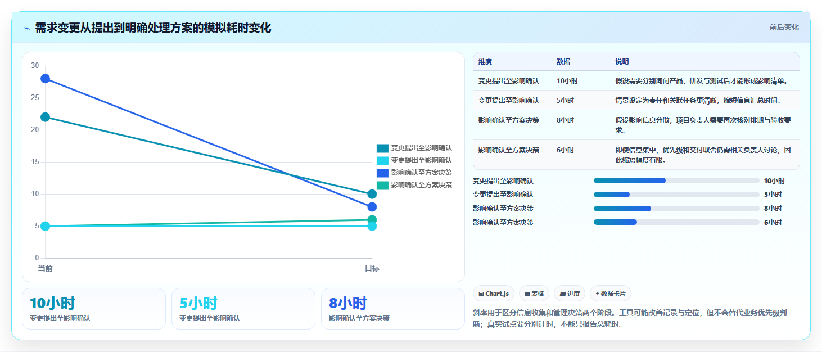This screenshot has height=352, width=822.
Task: Toggle the green legend swatch for 影响确认至方案决策
Action: [x=382, y=185]
